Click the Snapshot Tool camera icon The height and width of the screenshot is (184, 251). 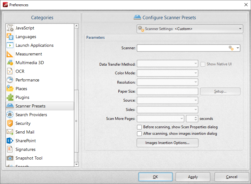pos(10,158)
